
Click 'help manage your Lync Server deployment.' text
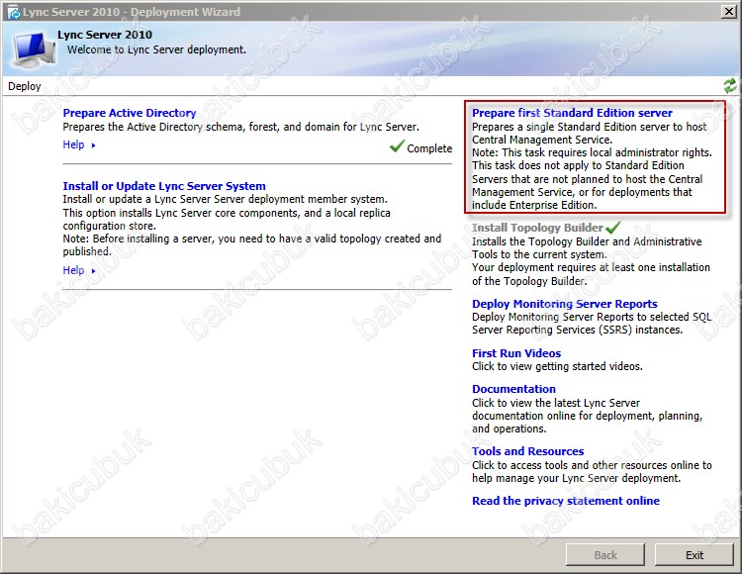pos(577,478)
